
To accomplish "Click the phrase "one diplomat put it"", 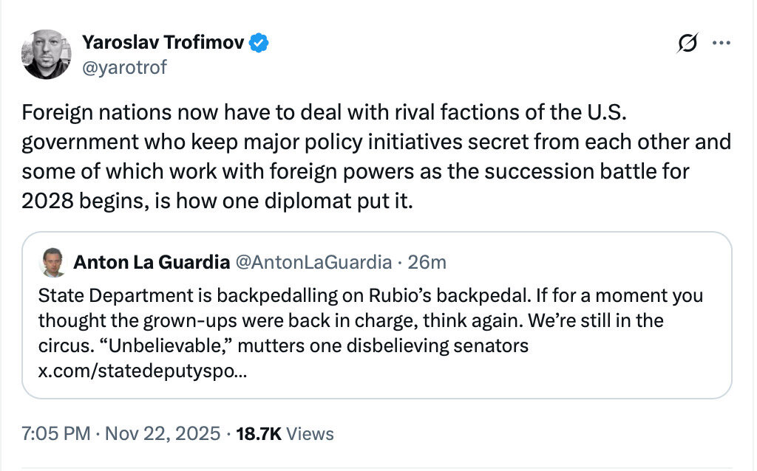I will (339, 202).
